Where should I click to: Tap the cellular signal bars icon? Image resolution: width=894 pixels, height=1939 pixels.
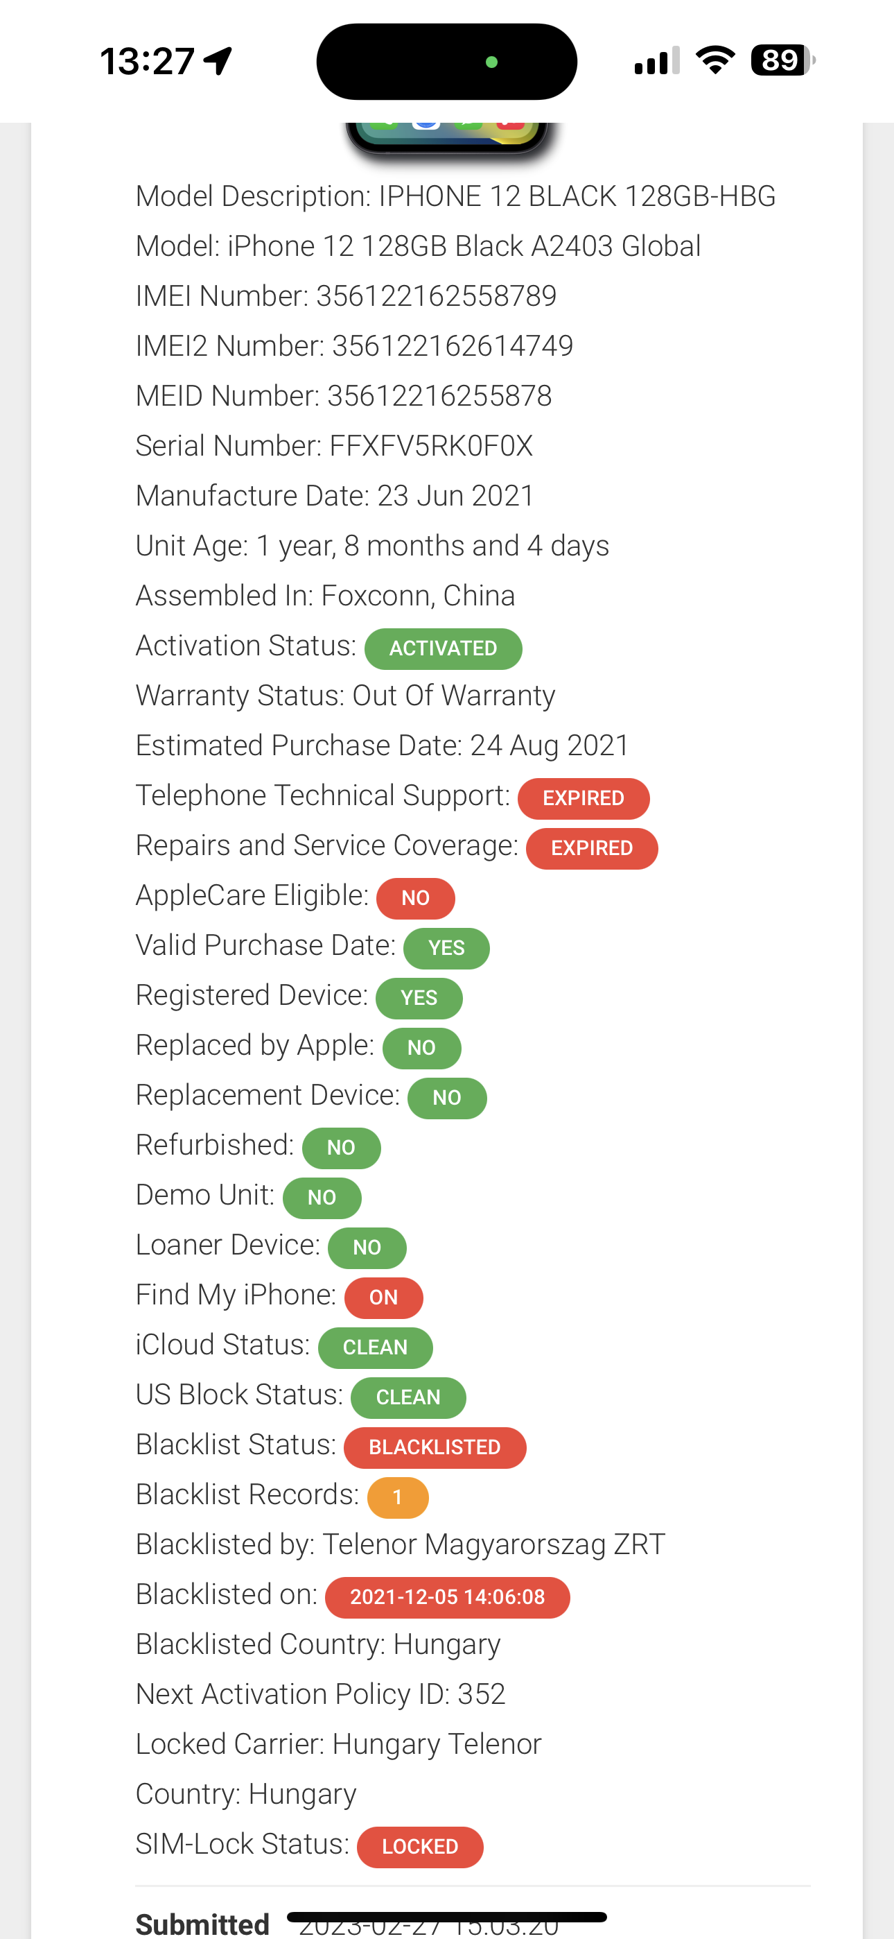[x=656, y=61]
